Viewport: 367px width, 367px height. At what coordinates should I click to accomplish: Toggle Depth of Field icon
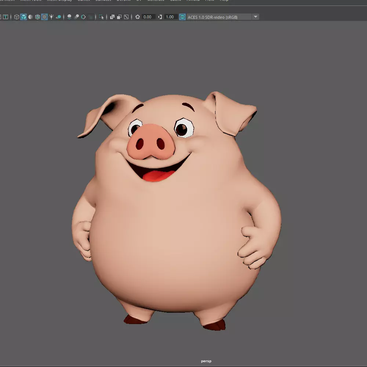[x=90, y=17]
